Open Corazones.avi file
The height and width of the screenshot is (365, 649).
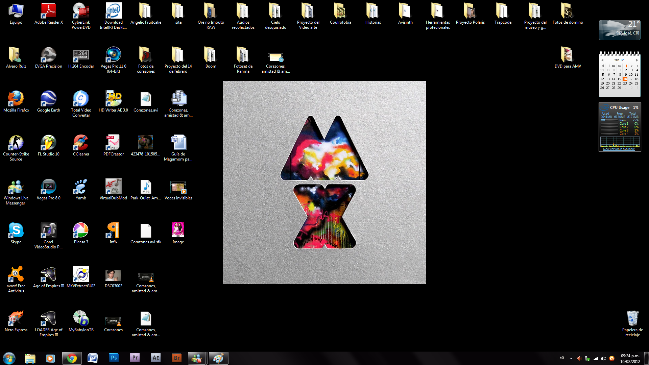[146, 101]
